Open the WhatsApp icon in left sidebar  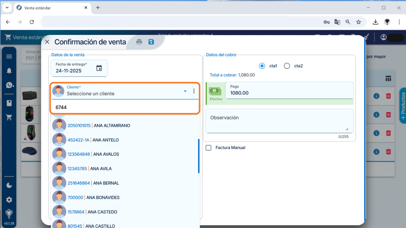[9, 85]
